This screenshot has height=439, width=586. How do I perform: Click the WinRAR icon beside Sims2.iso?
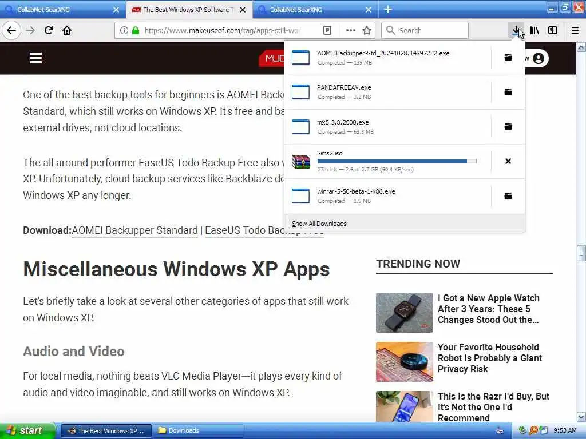click(x=301, y=162)
